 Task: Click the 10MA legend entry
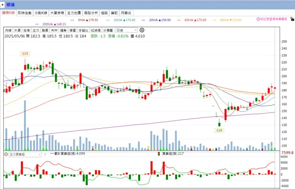pyautogui.click(x=121, y=20)
